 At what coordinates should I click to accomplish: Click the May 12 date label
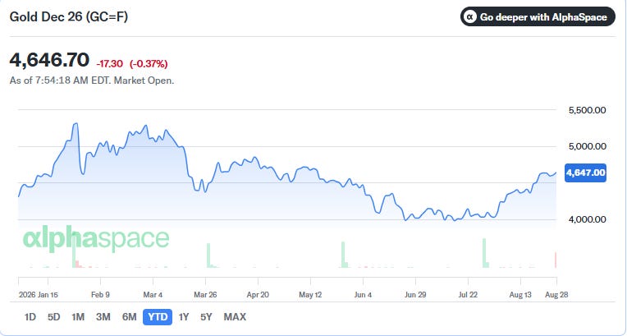coord(310,295)
